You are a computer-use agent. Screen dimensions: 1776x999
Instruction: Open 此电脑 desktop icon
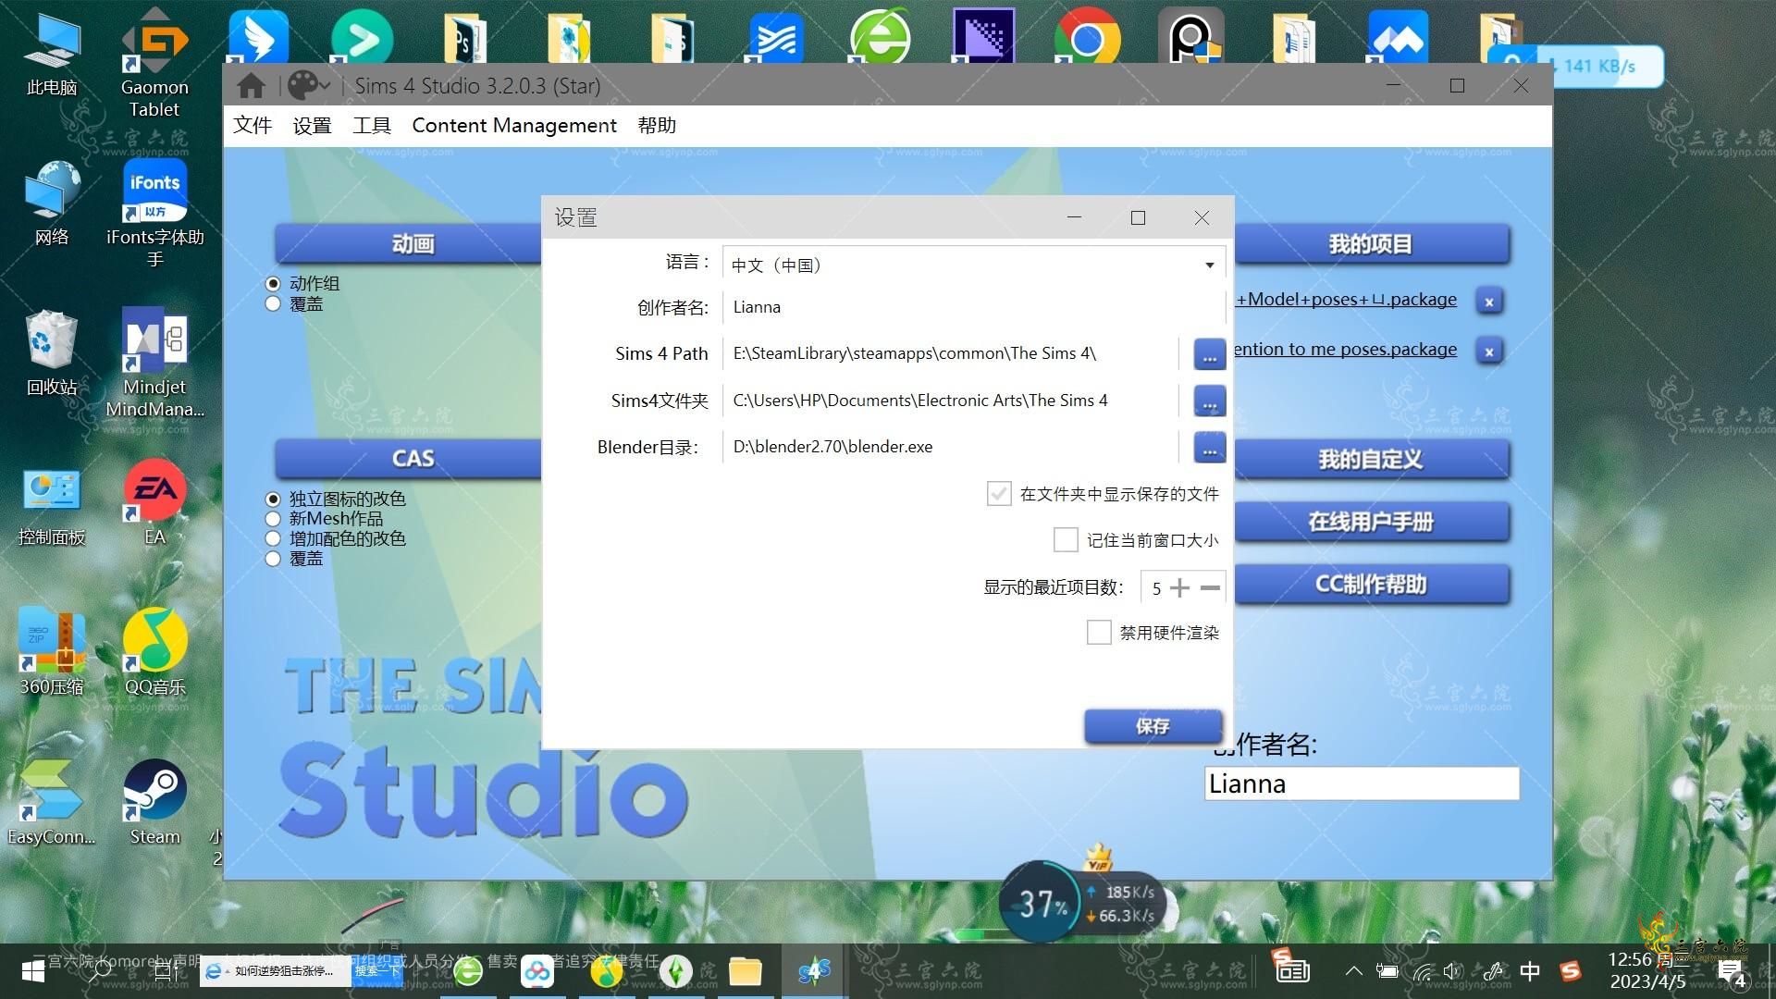52,54
